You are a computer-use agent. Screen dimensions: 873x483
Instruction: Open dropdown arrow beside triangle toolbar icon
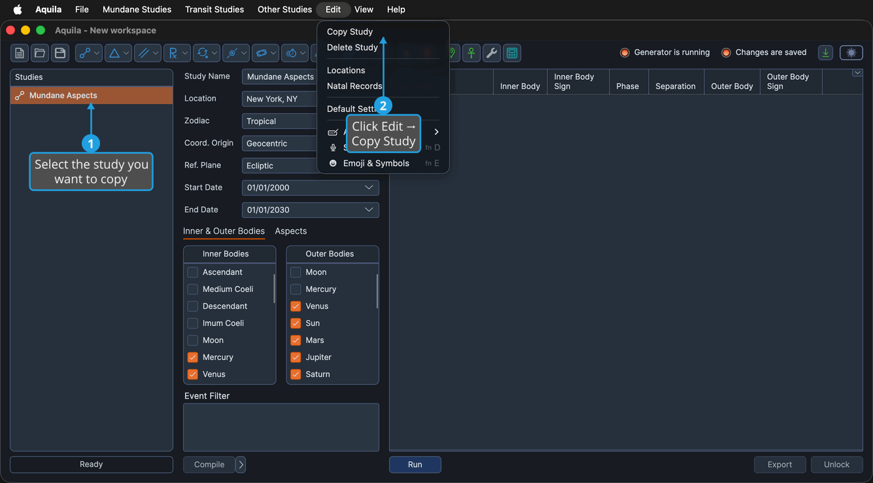coord(126,53)
